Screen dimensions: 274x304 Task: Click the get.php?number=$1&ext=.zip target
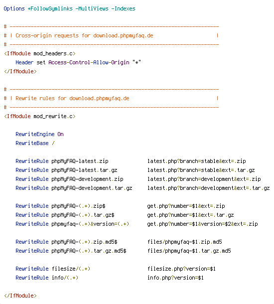186,206
